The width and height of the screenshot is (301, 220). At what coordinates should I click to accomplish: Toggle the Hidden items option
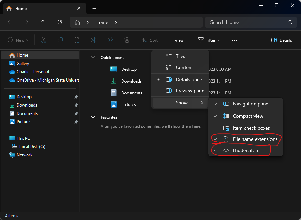pos(247,150)
